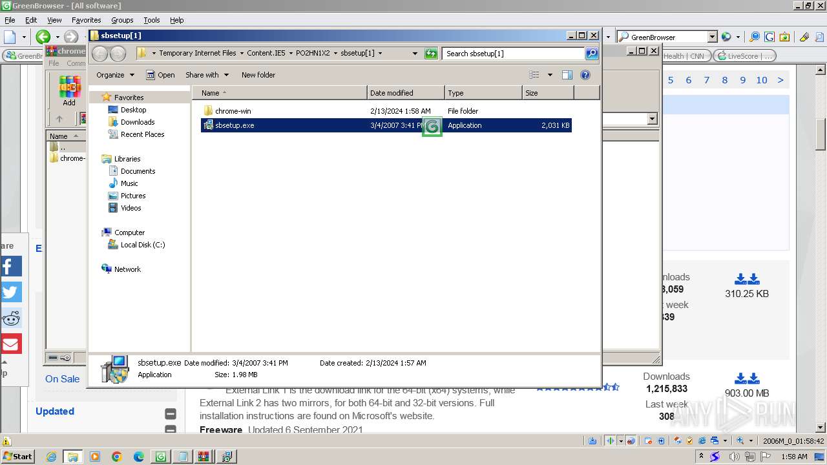
Task: Click the yellow highlighter icon in GreenBrowser toolbar
Action: pyautogui.click(x=804, y=37)
